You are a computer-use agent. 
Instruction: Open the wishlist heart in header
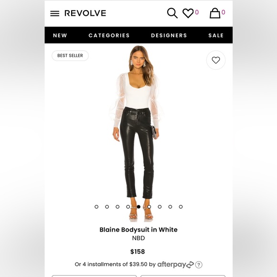[x=188, y=13]
